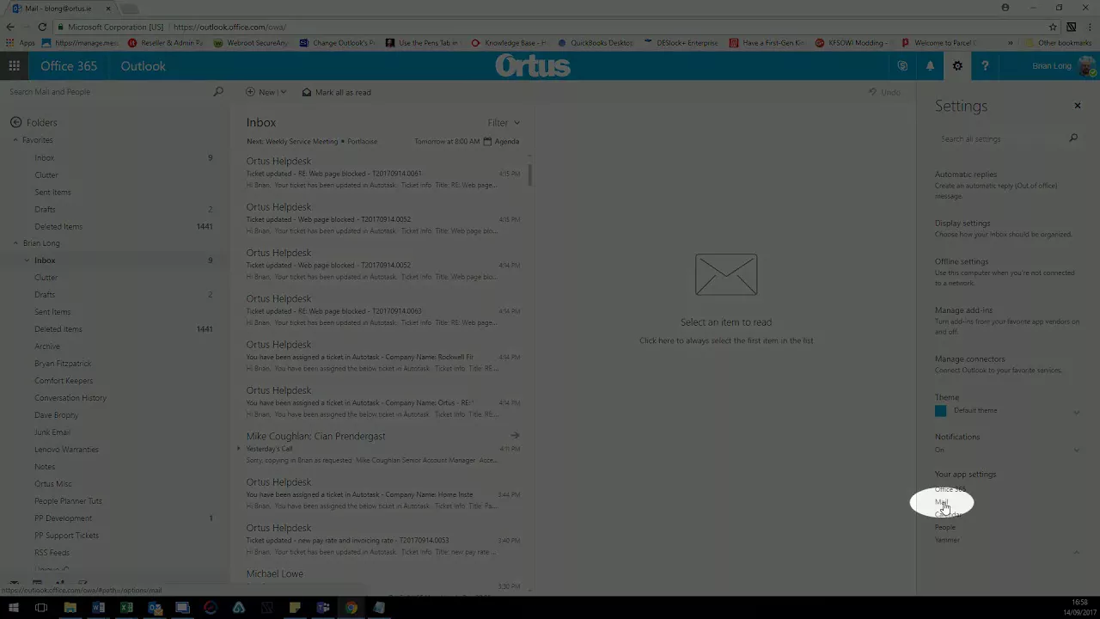Collapse Your app settings section chevron

[x=1076, y=552]
